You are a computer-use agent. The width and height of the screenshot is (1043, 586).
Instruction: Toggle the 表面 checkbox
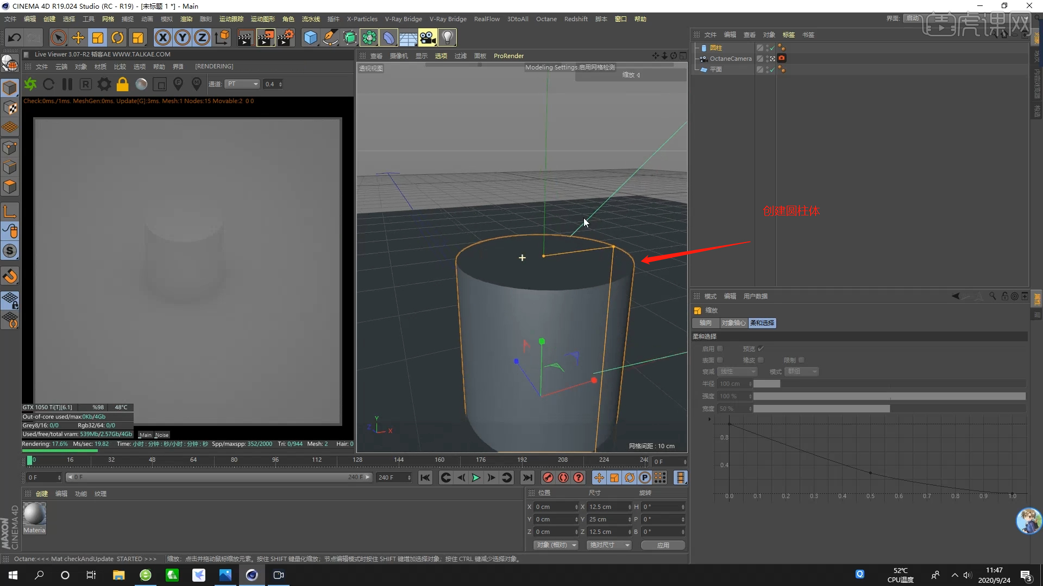click(720, 360)
